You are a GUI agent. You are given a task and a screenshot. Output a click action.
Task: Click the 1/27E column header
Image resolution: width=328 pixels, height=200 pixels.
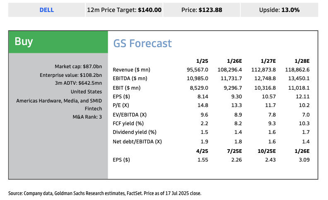pos(268,61)
